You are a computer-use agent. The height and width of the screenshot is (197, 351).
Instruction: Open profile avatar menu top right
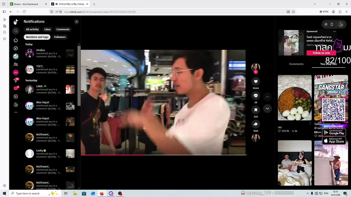[x=341, y=24]
